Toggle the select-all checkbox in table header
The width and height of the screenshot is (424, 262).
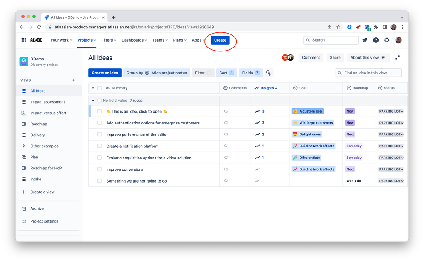tap(99, 88)
